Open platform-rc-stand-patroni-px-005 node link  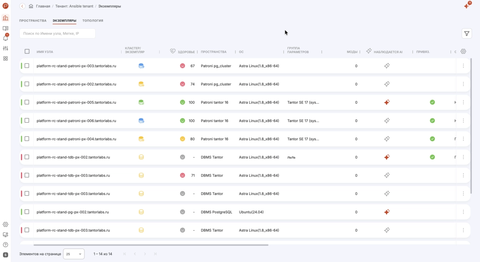click(x=76, y=103)
